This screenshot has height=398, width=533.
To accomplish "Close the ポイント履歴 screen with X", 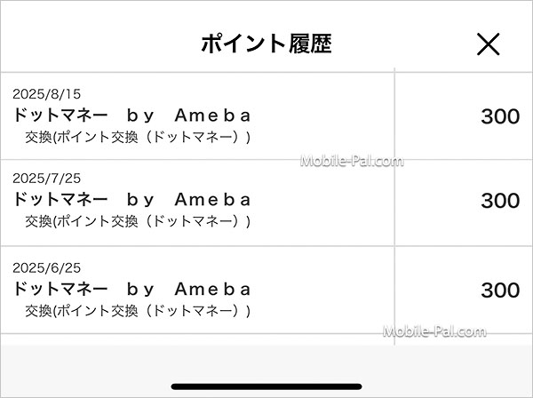I will (x=488, y=44).
